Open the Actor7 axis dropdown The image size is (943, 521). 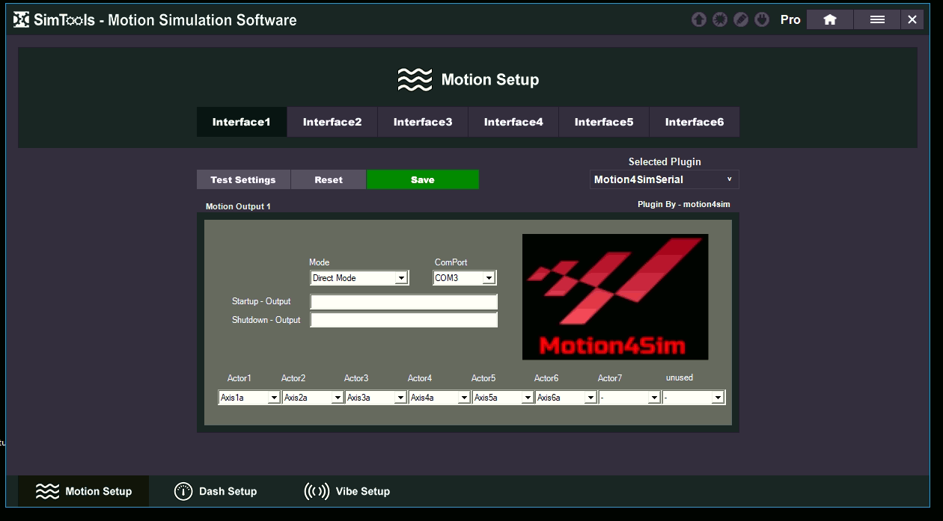(x=629, y=398)
